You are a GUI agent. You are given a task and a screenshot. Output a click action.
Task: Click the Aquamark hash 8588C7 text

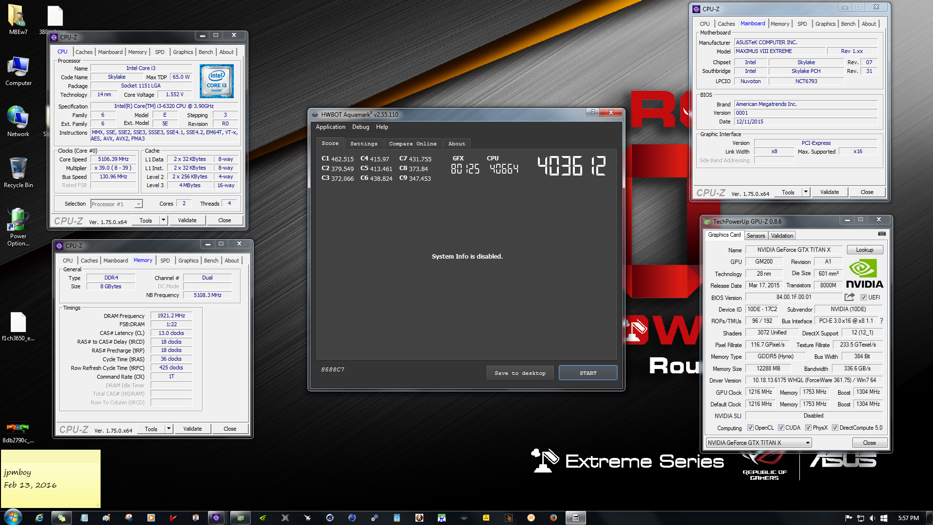[x=332, y=369]
